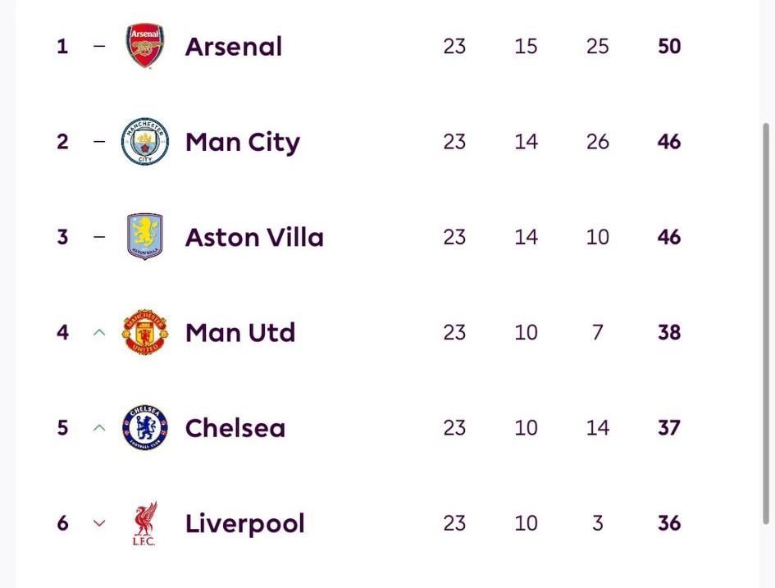Click Arsenal's 50 points total
Image resolution: width=775 pixels, height=588 pixels.
click(x=669, y=46)
